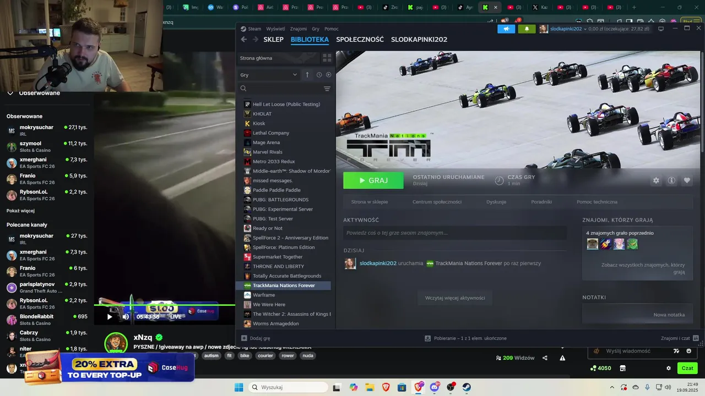Screen dimensions: 705x396
Task: Mute the Kick stream volume icon
Action: pyautogui.click(x=126, y=316)
